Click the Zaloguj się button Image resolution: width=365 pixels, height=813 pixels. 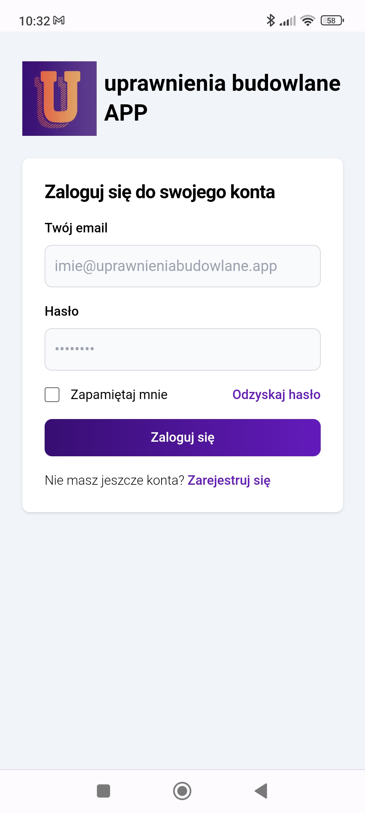click(182, 438)
